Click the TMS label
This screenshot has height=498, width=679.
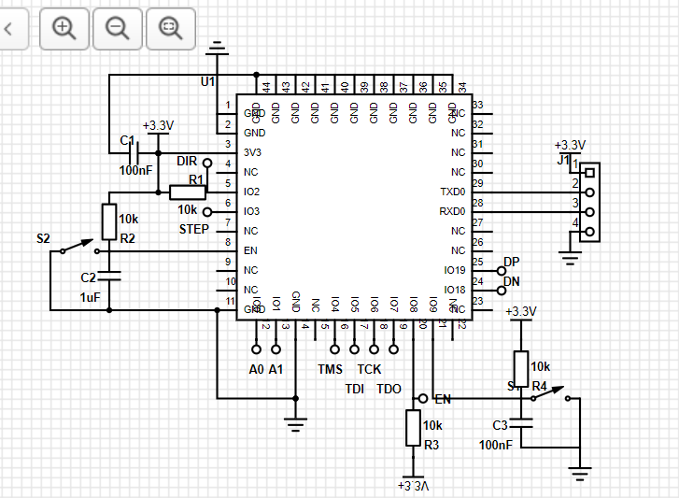click(x=330, y=369)
